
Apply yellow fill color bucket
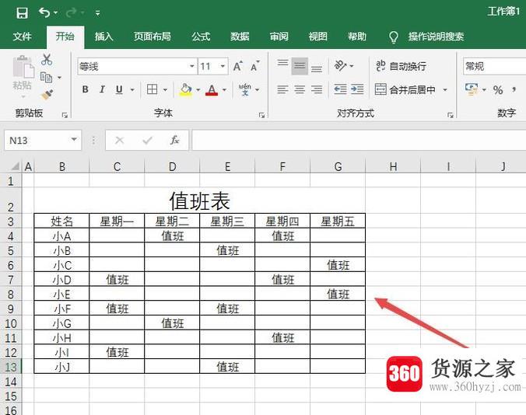click(185, 89)
